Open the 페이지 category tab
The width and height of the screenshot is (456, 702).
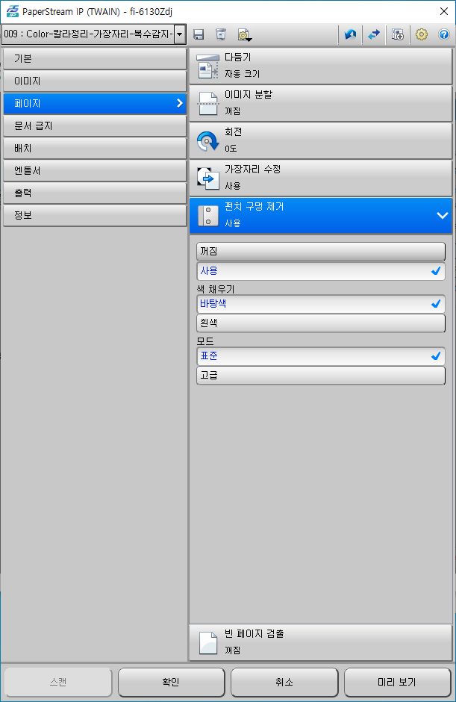click(95, 103)
